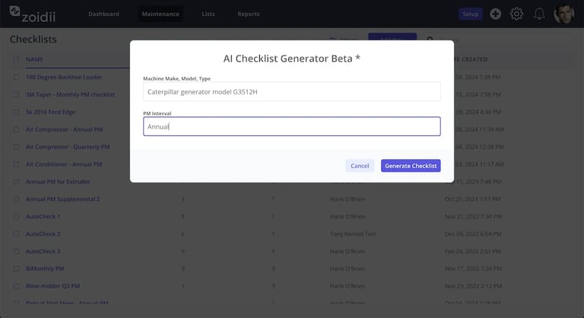584x318 pixels.
Task: Click Feb 24, 2023 2:51 PM date
Action: click(473, 251)
